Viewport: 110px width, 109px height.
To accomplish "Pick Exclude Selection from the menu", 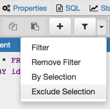I will point(64,91).
